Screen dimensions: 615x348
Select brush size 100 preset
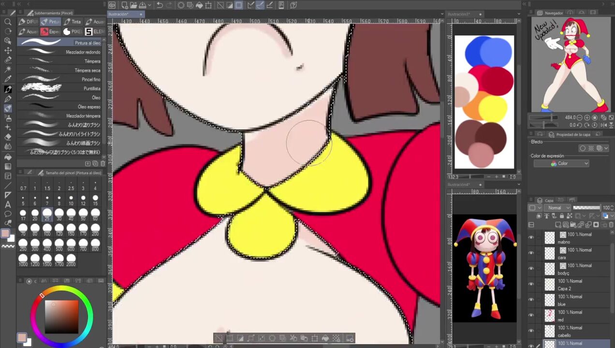tap(47, 228)
